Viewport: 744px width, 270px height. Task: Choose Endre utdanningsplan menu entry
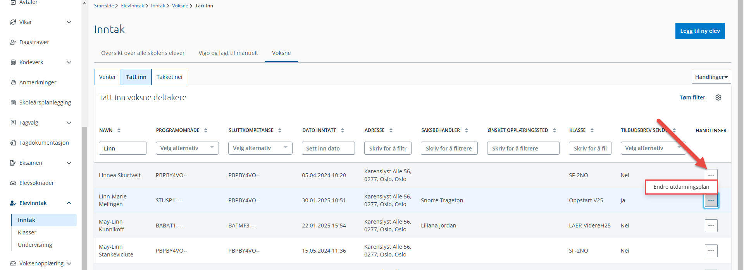coord(681,187)
